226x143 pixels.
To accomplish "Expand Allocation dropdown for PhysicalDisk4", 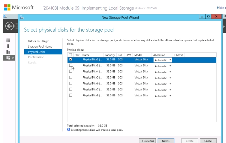I will point(163,72).
